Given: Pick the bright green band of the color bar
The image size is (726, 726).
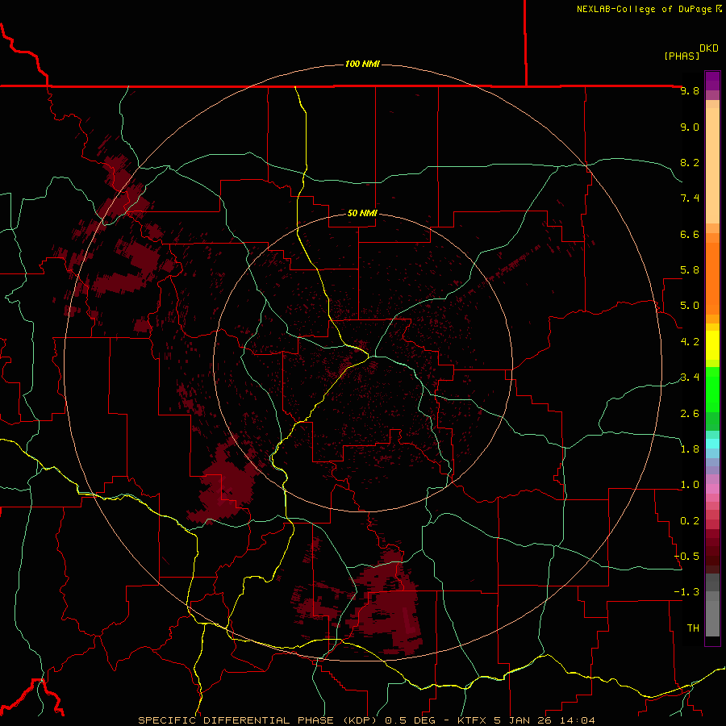Looking at the screenshot, I should (x=712, y=390).
